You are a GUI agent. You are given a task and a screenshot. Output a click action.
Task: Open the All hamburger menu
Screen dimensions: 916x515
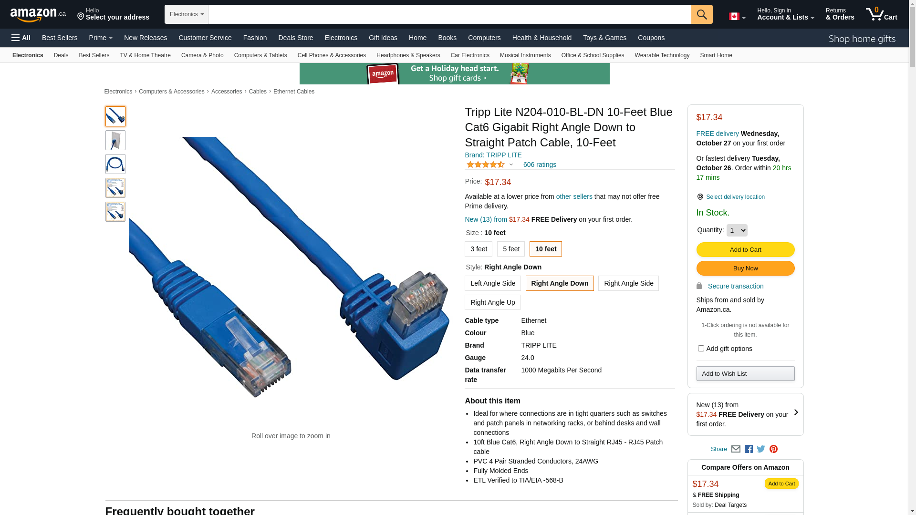tap(21, 38)
